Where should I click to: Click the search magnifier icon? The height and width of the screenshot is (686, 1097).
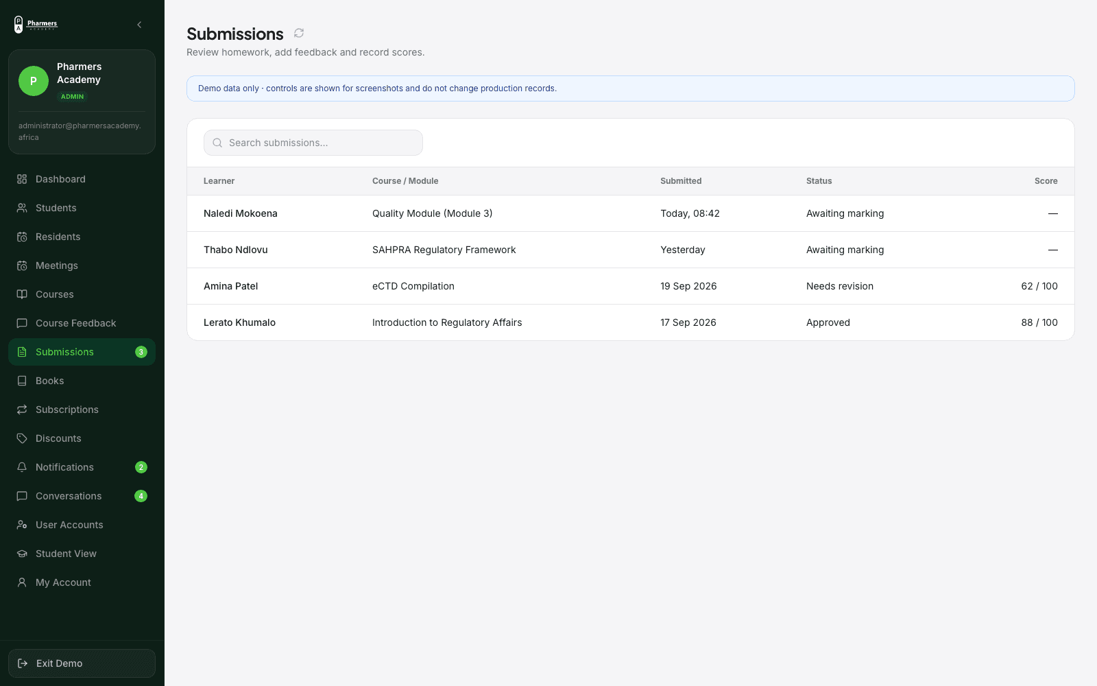[217, 143]
